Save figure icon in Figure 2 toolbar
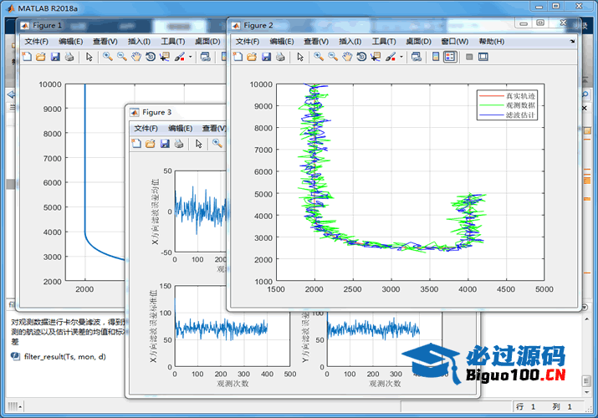The height and width of the screenshot is (418, 598). pos(266,57)
